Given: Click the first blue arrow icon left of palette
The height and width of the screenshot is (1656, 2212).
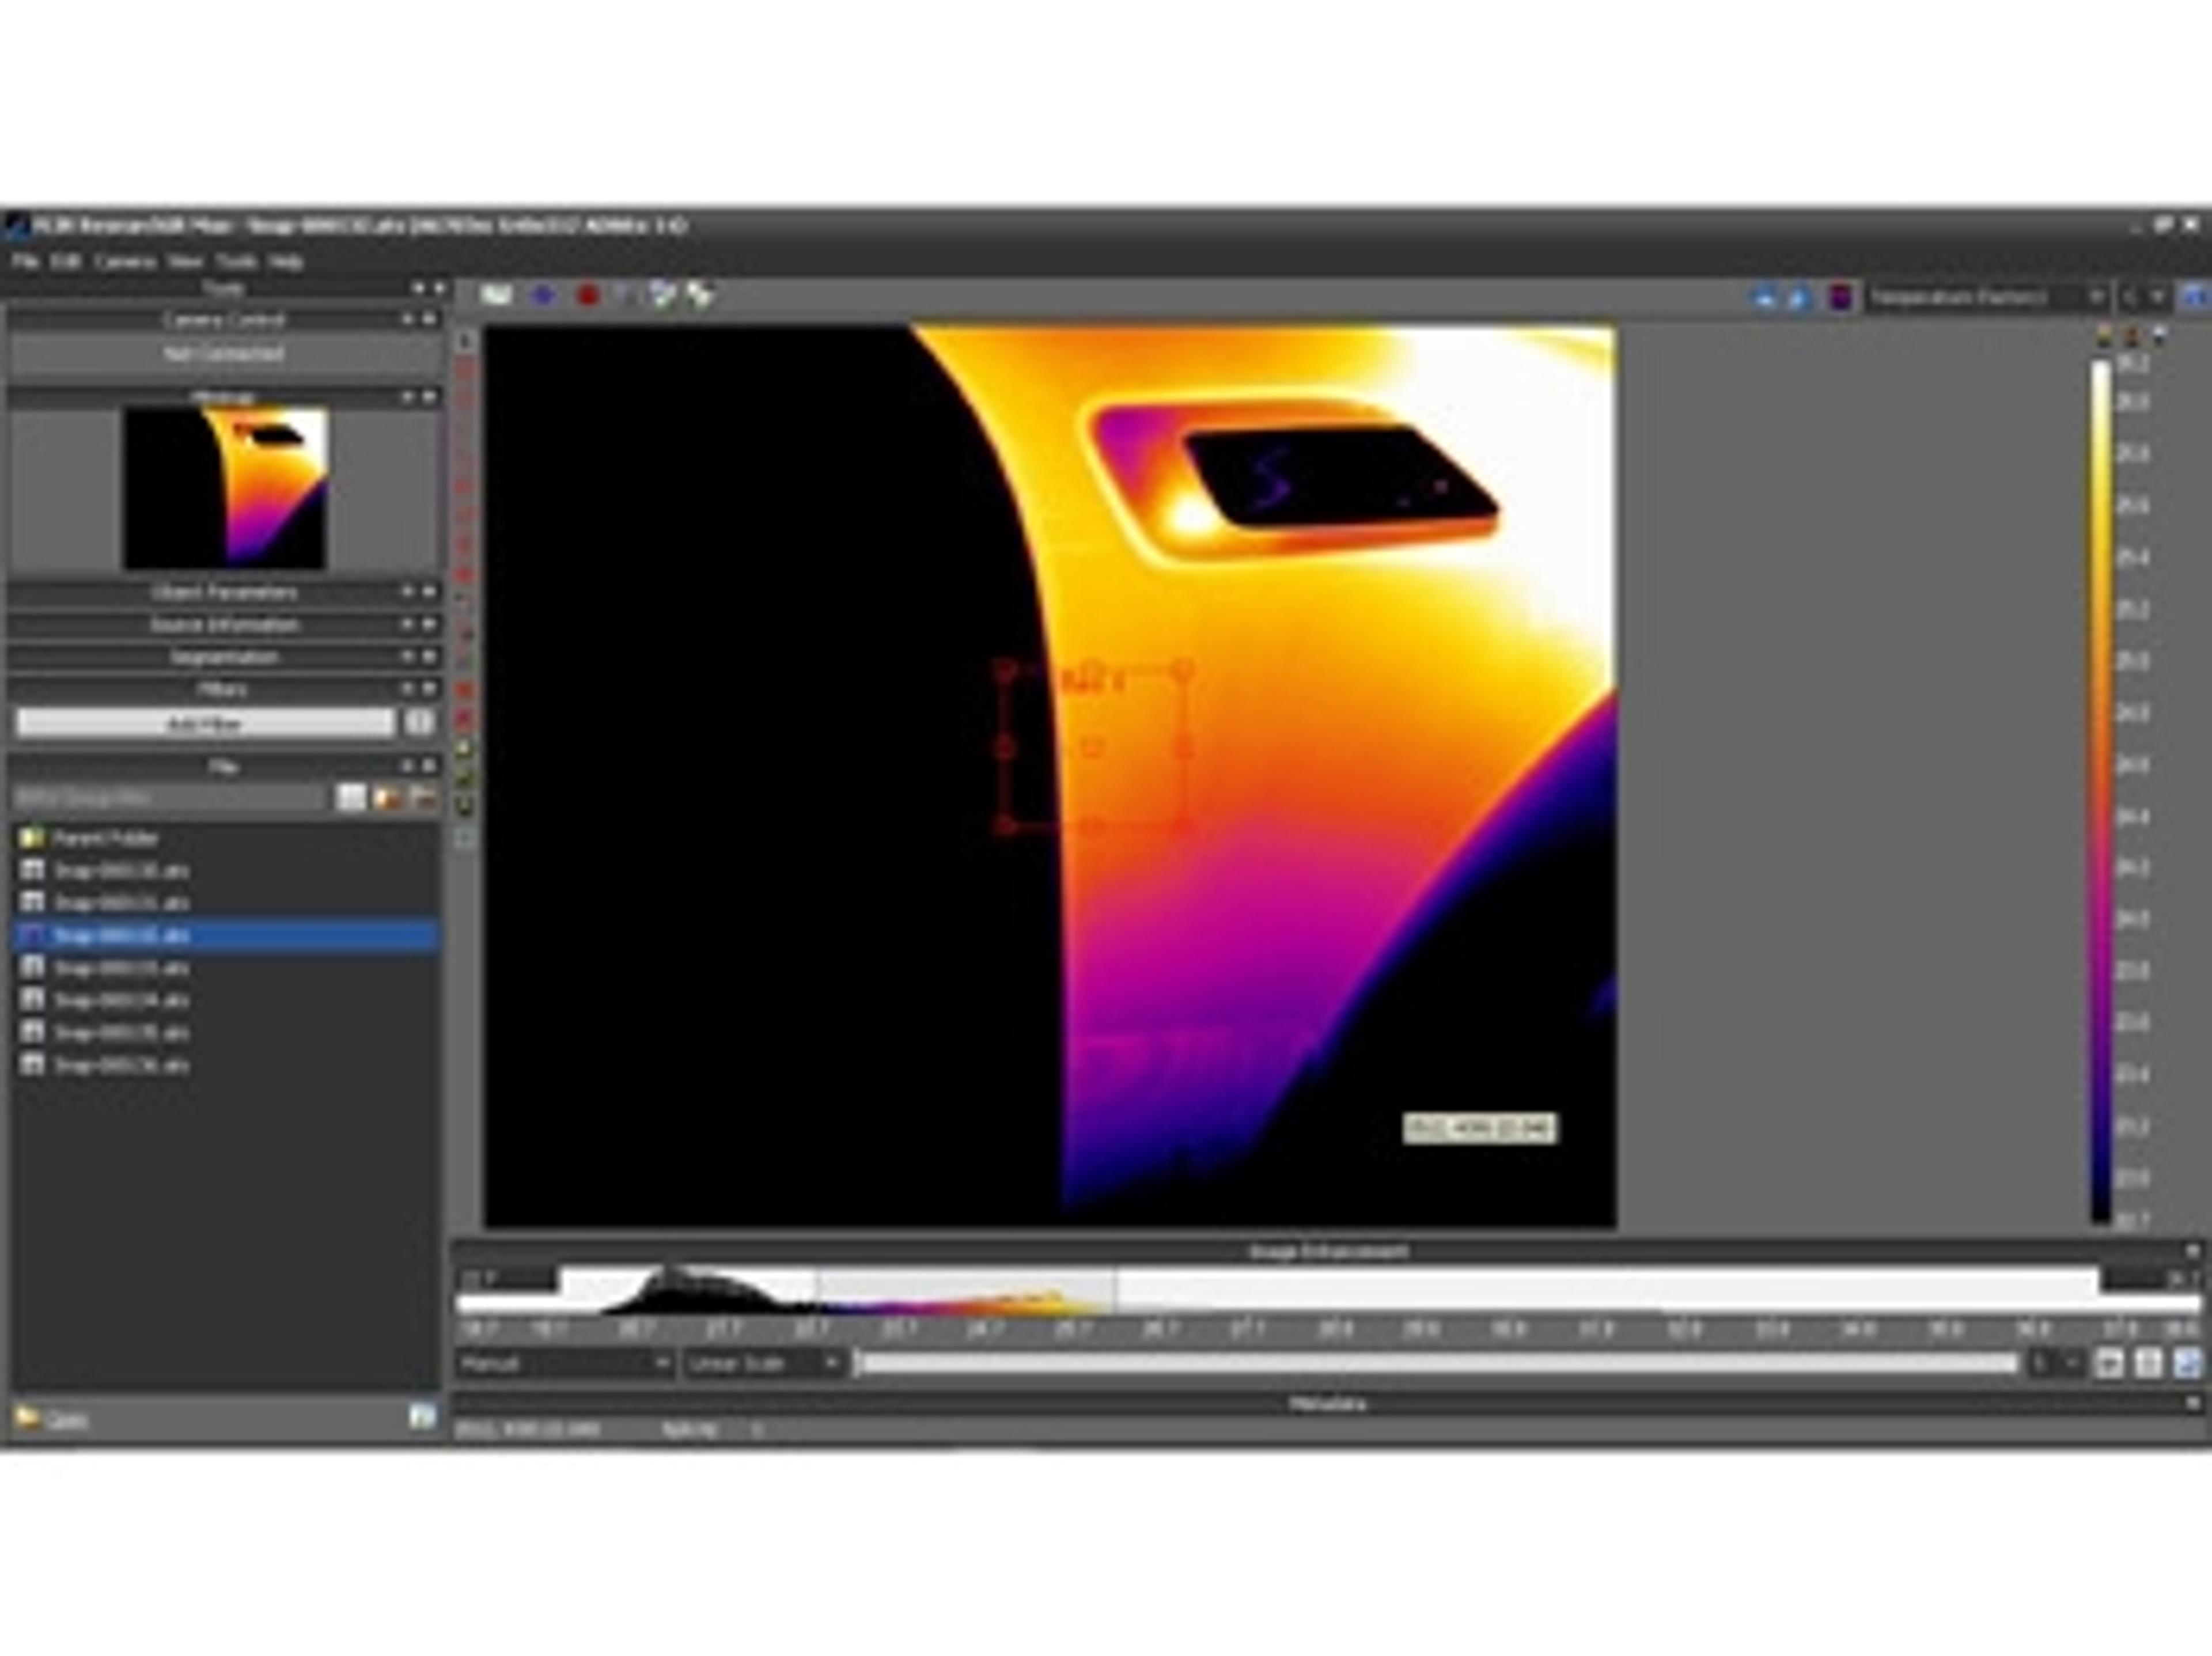Looking at the screenshot, I should 1765,297.
